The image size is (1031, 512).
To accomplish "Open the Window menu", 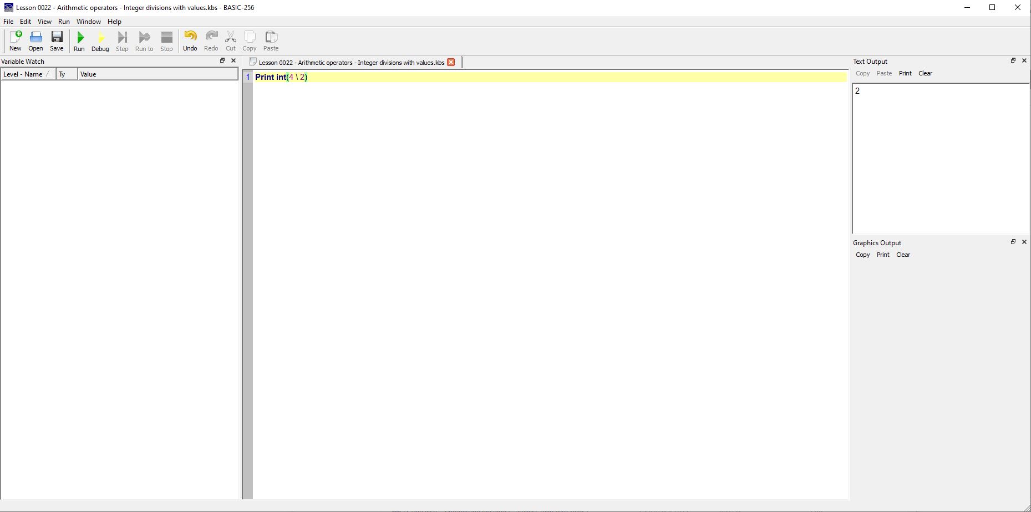I will (x=88, y=22).
